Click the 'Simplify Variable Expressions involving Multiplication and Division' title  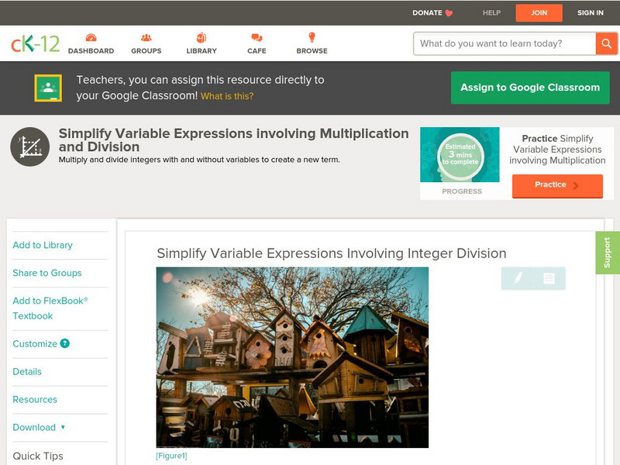(234, 140)
